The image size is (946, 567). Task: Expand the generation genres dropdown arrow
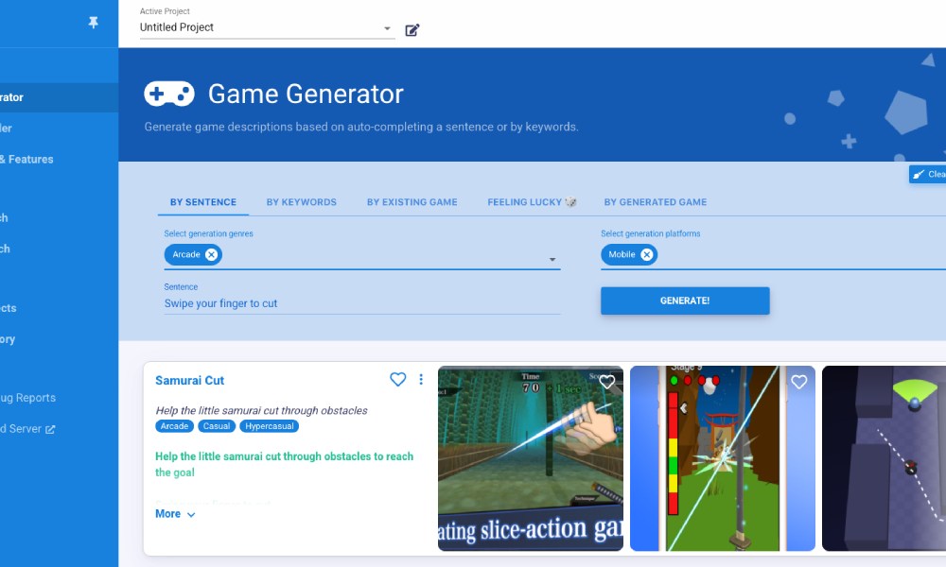552,260
